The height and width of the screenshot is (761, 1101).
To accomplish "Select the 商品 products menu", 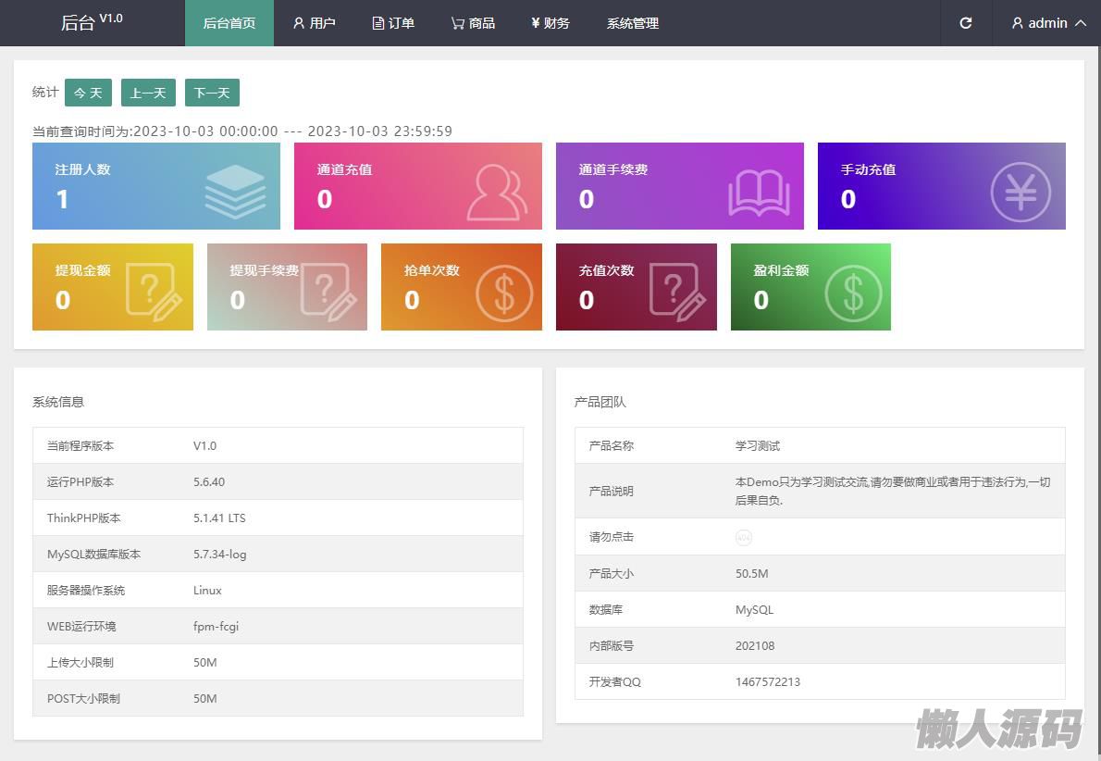I will click(473, 23).
